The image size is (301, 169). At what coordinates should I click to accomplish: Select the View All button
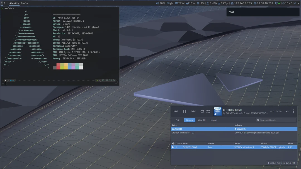202,120
